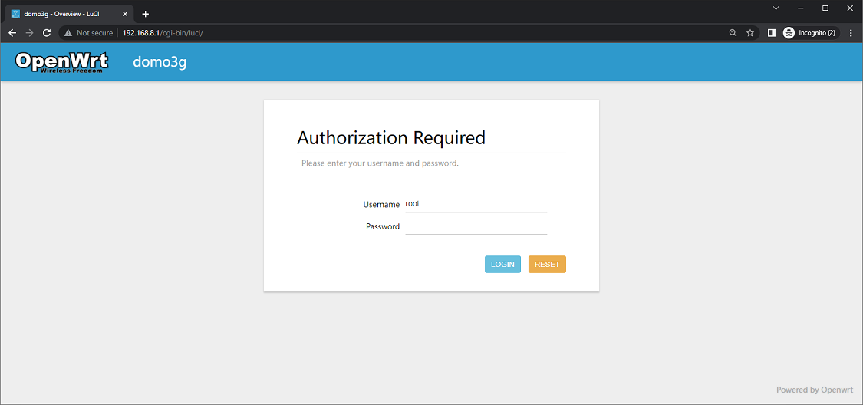Open a new tab with plus button
Image resolution: width=863 pixels, height=405 pixels.
pyautogui.click(x=146, y=14)
